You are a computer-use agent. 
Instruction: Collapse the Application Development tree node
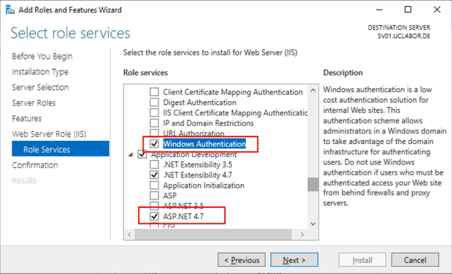point(132,154)
